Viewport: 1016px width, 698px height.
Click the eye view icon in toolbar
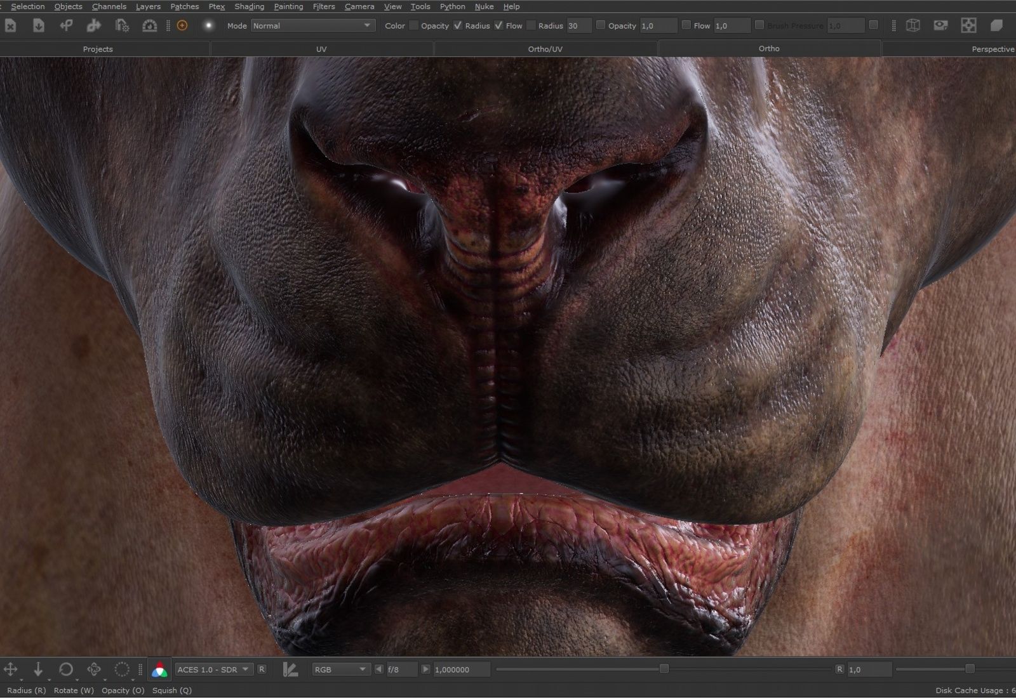pos(940,25)
